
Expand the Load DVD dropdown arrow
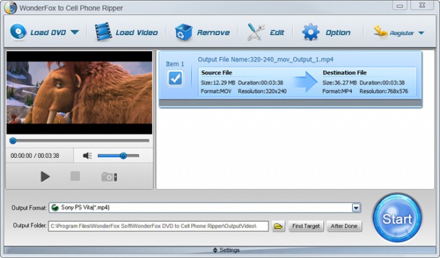75,32
